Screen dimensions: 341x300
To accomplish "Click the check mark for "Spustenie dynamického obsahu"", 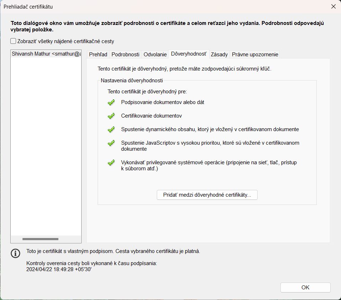I will click(x=111, y=130).
